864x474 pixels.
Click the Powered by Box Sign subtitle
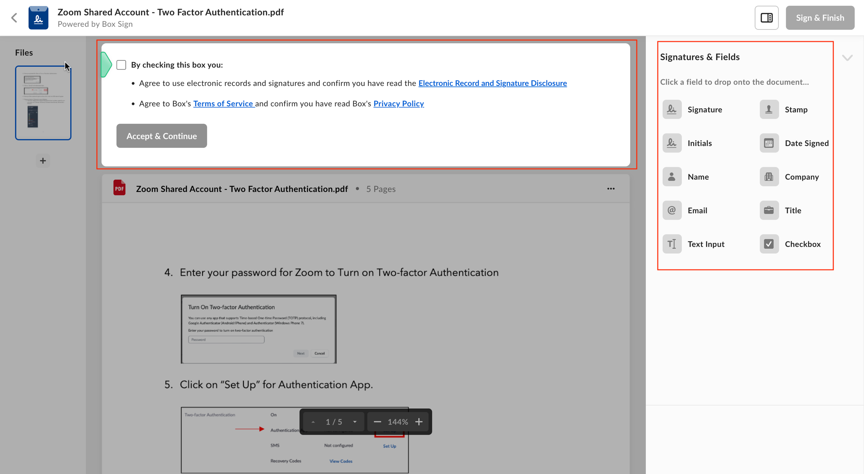point(95,24)
